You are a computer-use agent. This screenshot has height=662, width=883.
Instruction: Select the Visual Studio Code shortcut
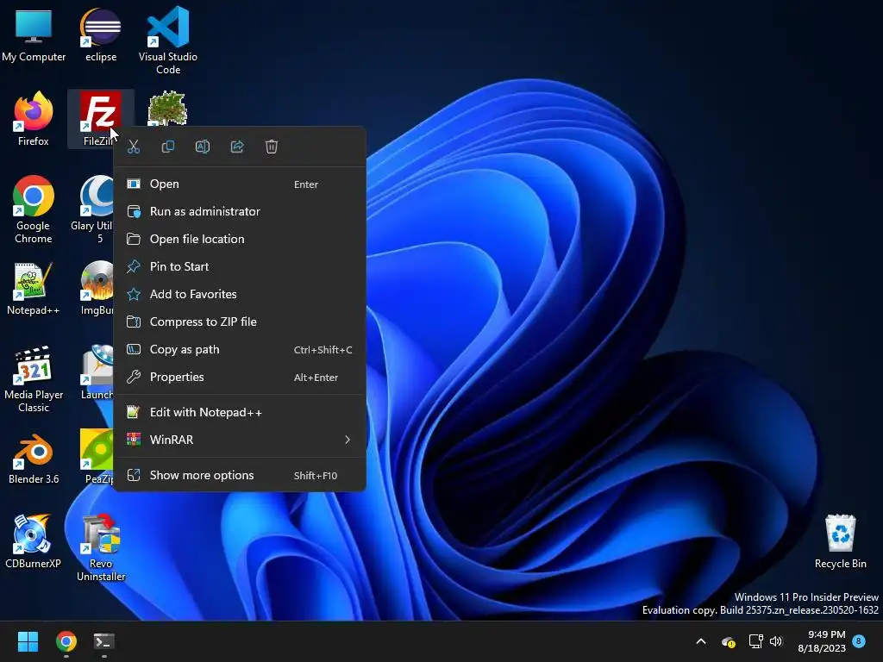(x=168, y=41)
